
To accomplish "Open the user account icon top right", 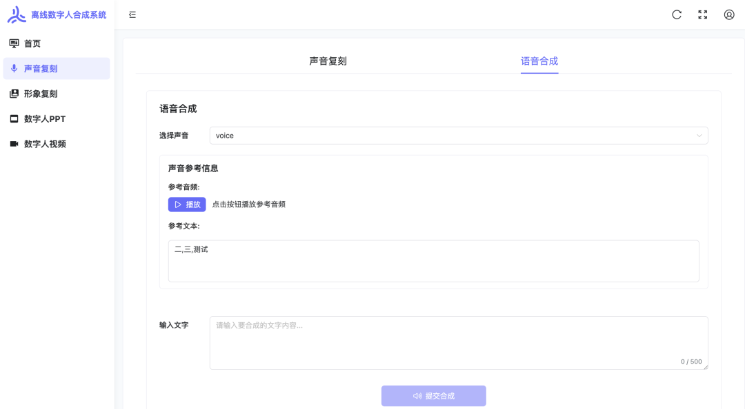I will [x=728, y=14].
